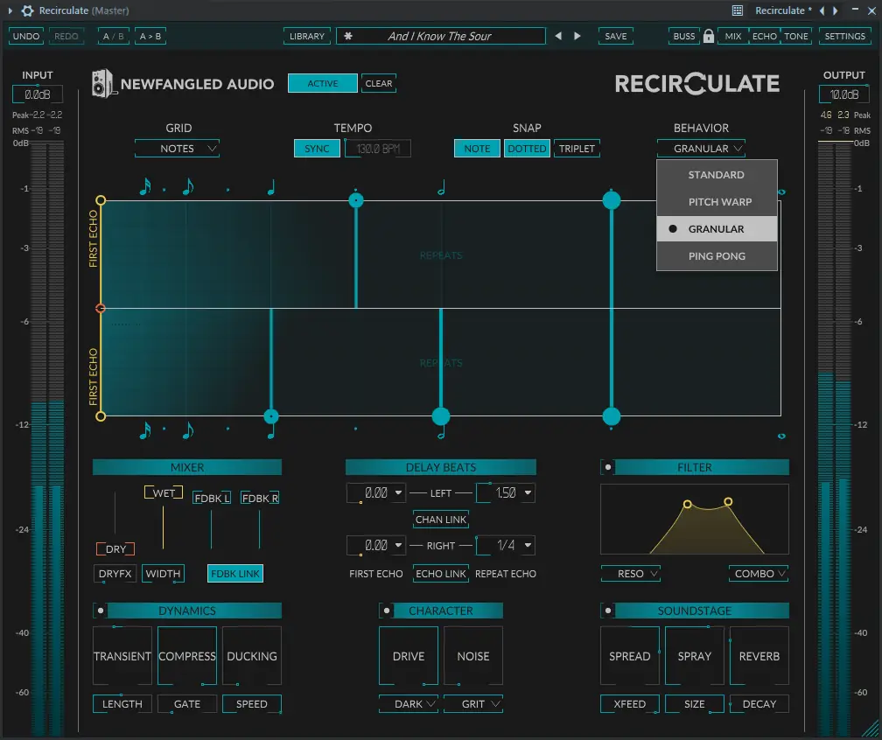Open the COMBO filter dropdown
This screenshot has height=740, width=882.
tap(759, 574)
